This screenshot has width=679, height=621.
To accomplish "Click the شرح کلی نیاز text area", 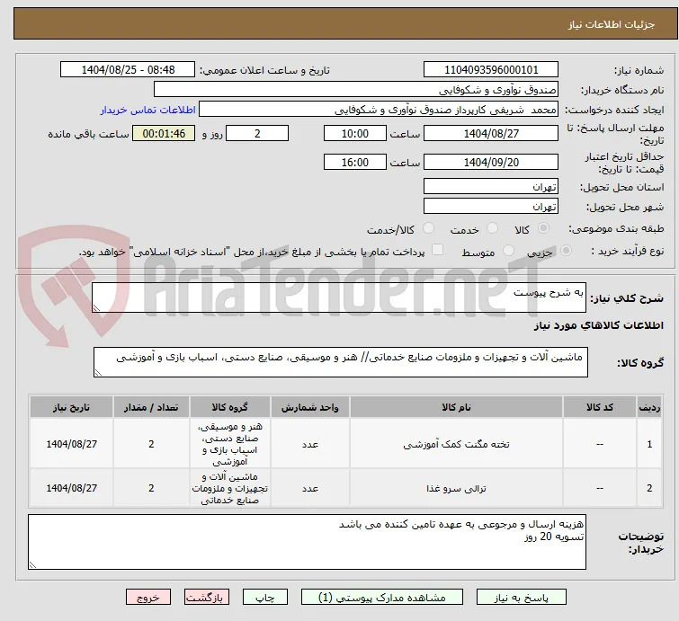I will click(x=339, y=297).
